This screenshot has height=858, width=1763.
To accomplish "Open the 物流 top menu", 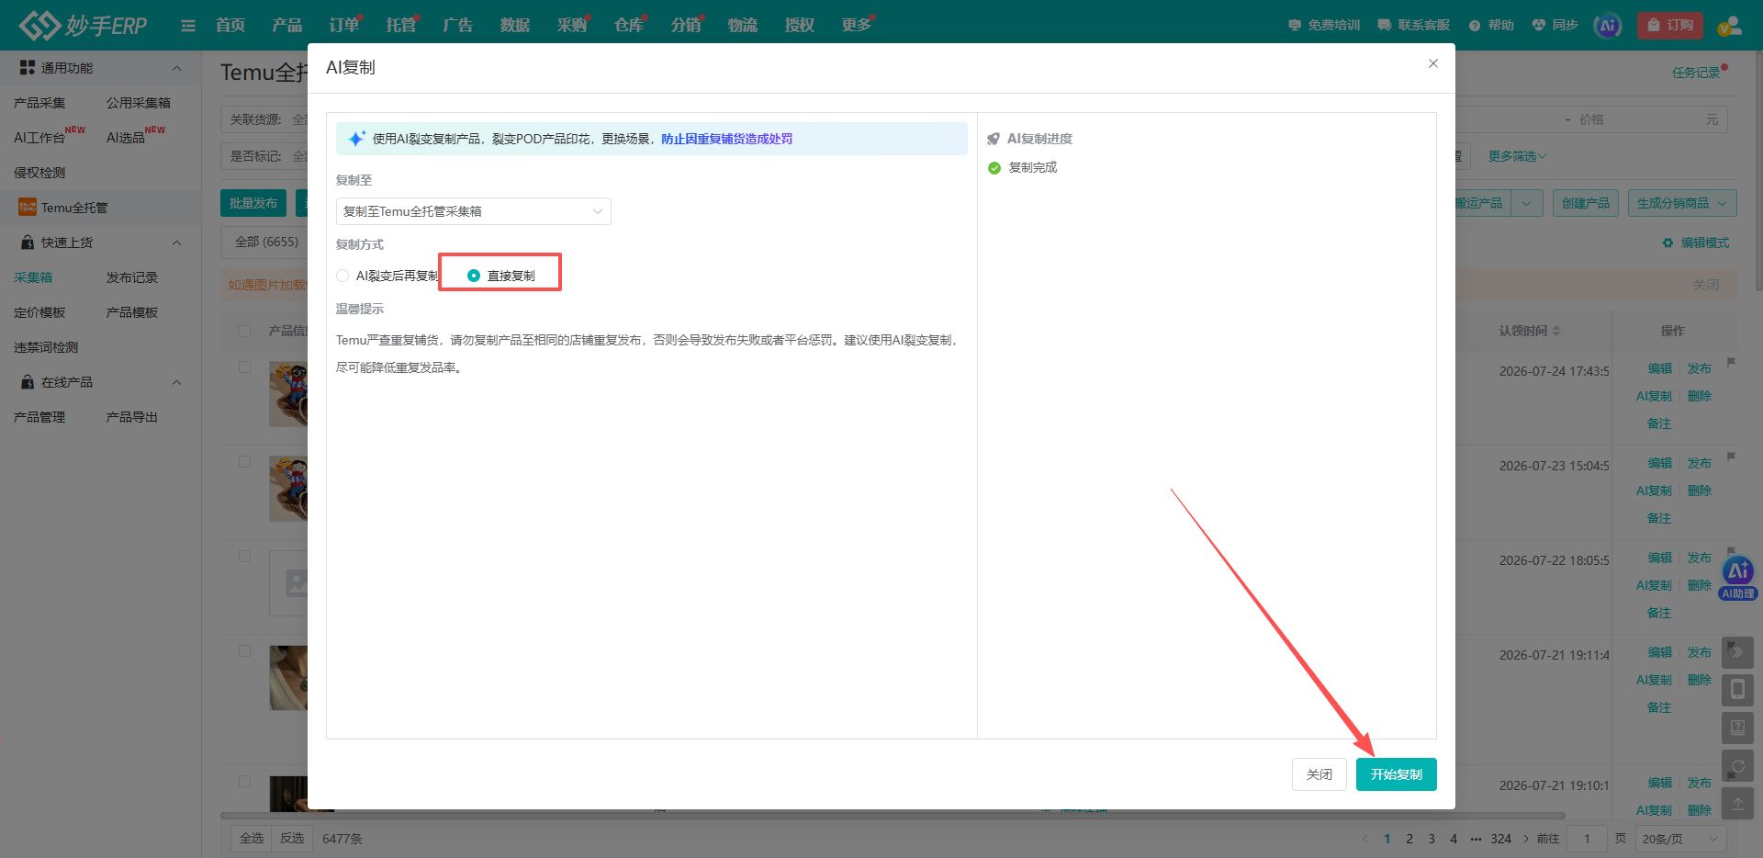I will pos(743,25).
